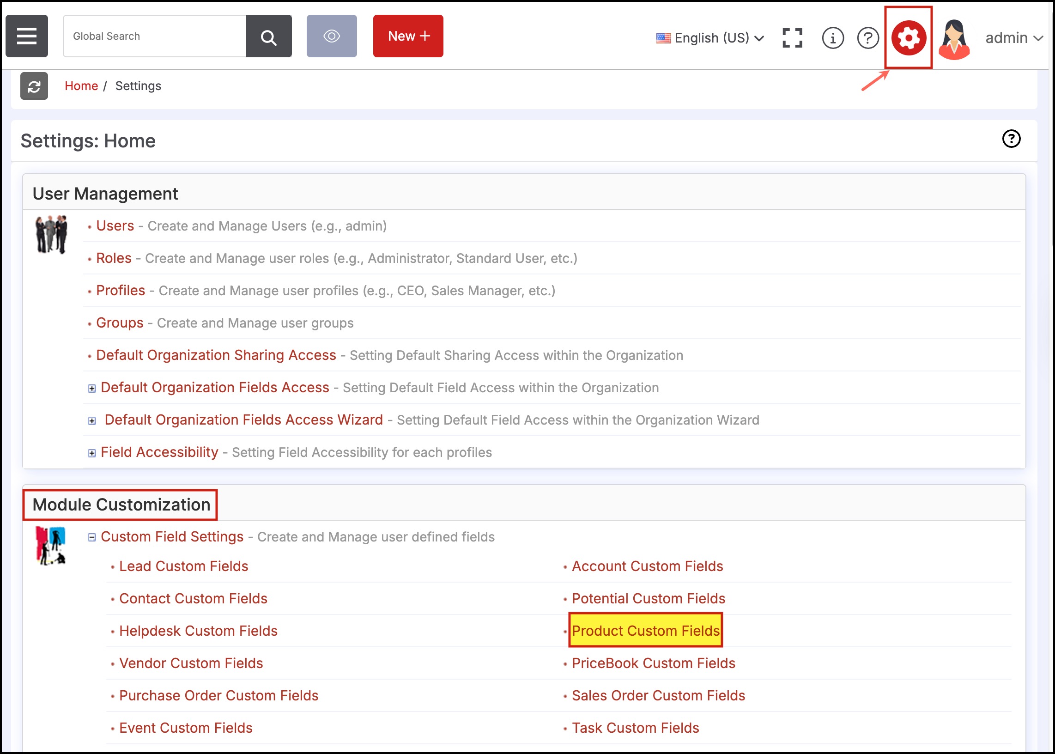Open settings gear icon
This screenshot has height=754, width=1055.
(x=908, y=37)
